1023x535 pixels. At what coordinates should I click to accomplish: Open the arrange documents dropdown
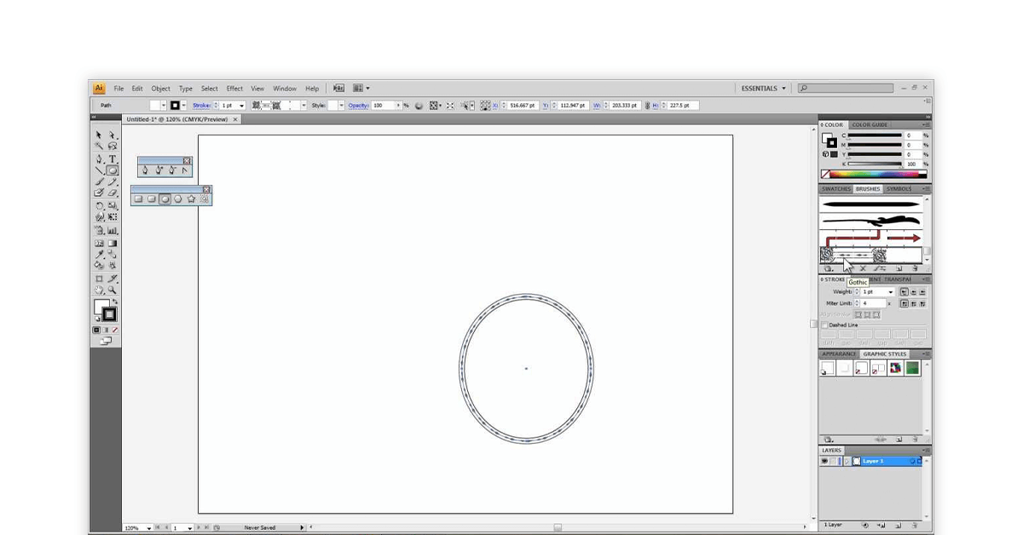pos(361,88)
